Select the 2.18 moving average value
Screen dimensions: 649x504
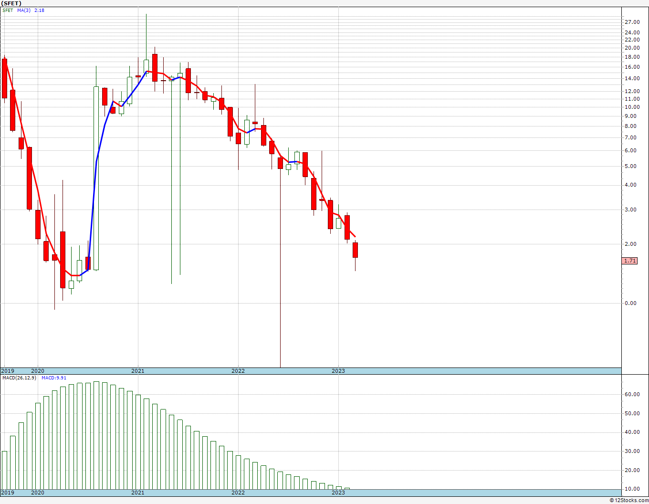(40, 10)
